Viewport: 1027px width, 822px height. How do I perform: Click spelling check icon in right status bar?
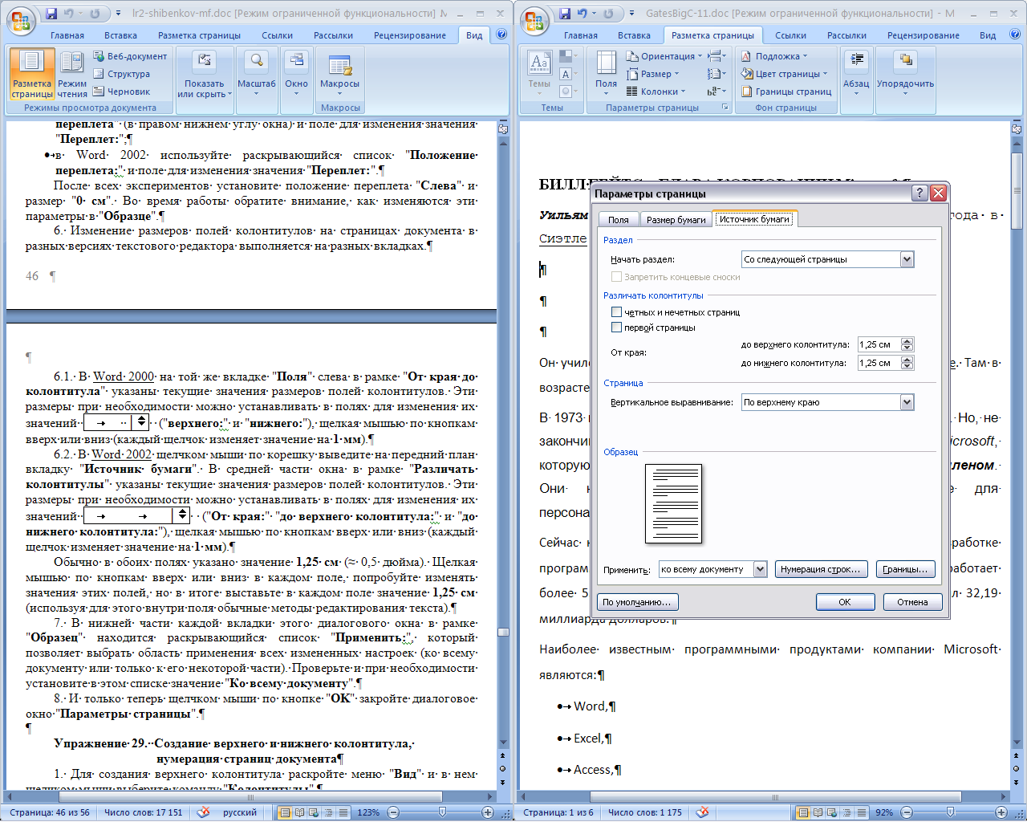coord(702,812)
